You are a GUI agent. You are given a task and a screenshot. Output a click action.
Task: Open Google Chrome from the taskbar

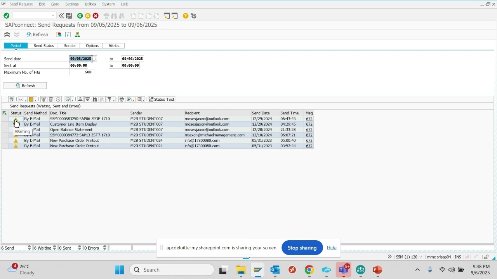coord(309,270)
